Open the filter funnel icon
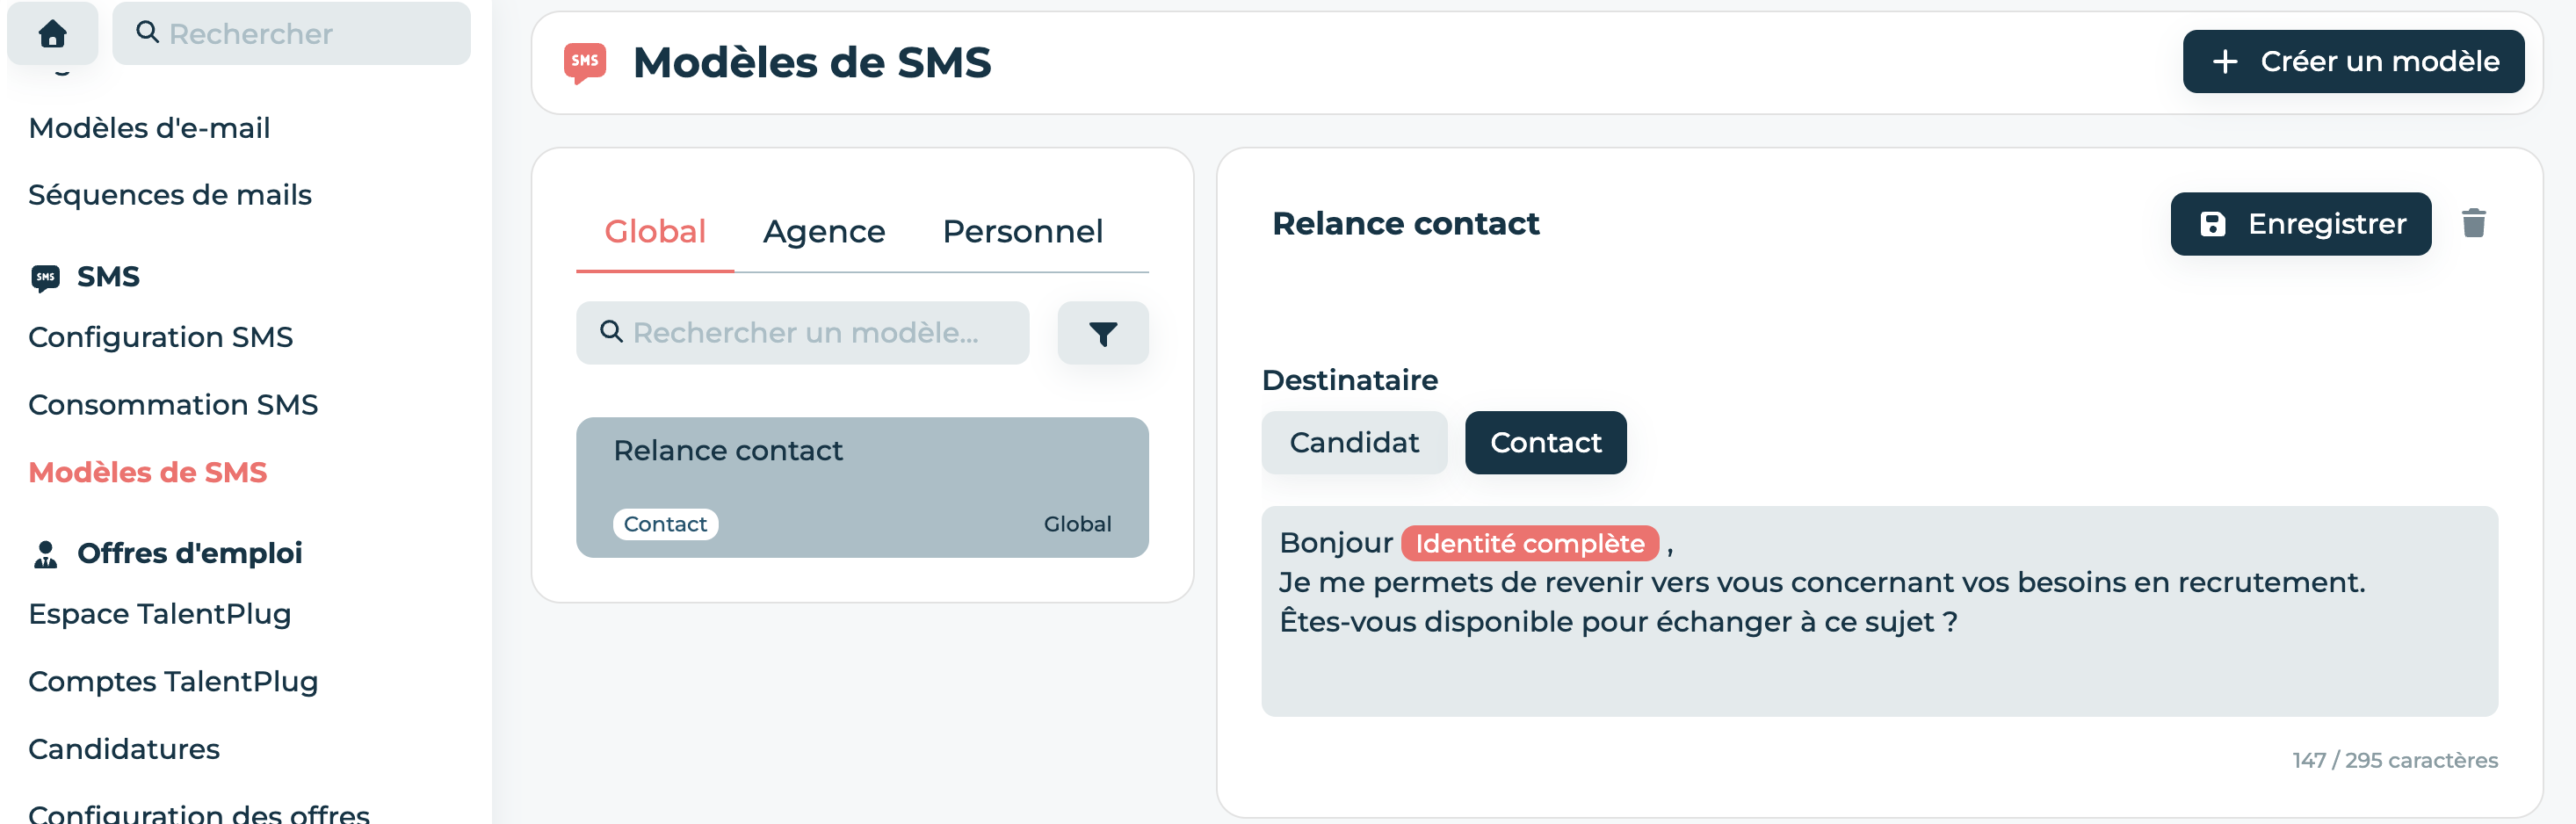The height and width of the screenshot is (824, 2576). coord(1102,333)
